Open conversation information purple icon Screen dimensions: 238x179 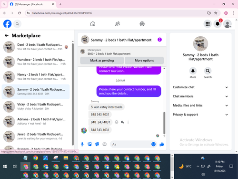(159, 40)
